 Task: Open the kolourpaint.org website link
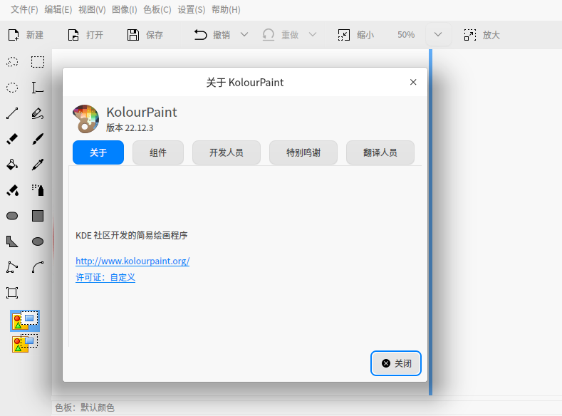[x=132, y=261]
